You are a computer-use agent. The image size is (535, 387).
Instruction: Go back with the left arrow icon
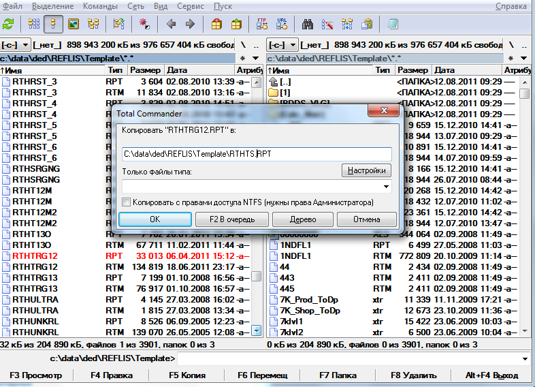171,24
